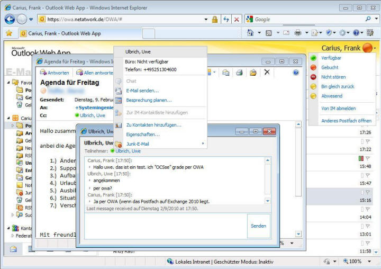Set presence status to Gebucht
The width and height of the screenshot is (381, 269).
[330, 67]
